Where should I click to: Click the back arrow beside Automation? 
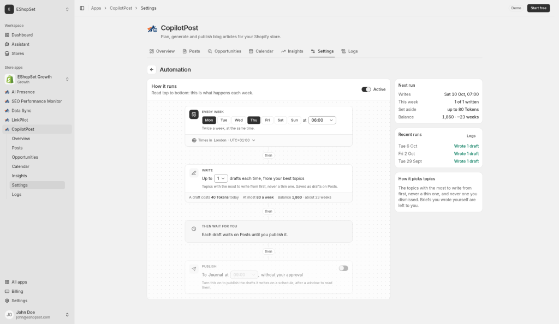click(x=152, y=69)
